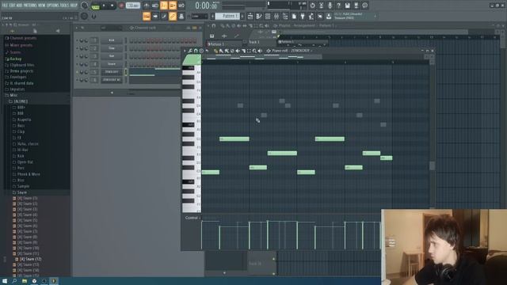Click the Hat channel button

pyautogui.click(x=112, y=56)
